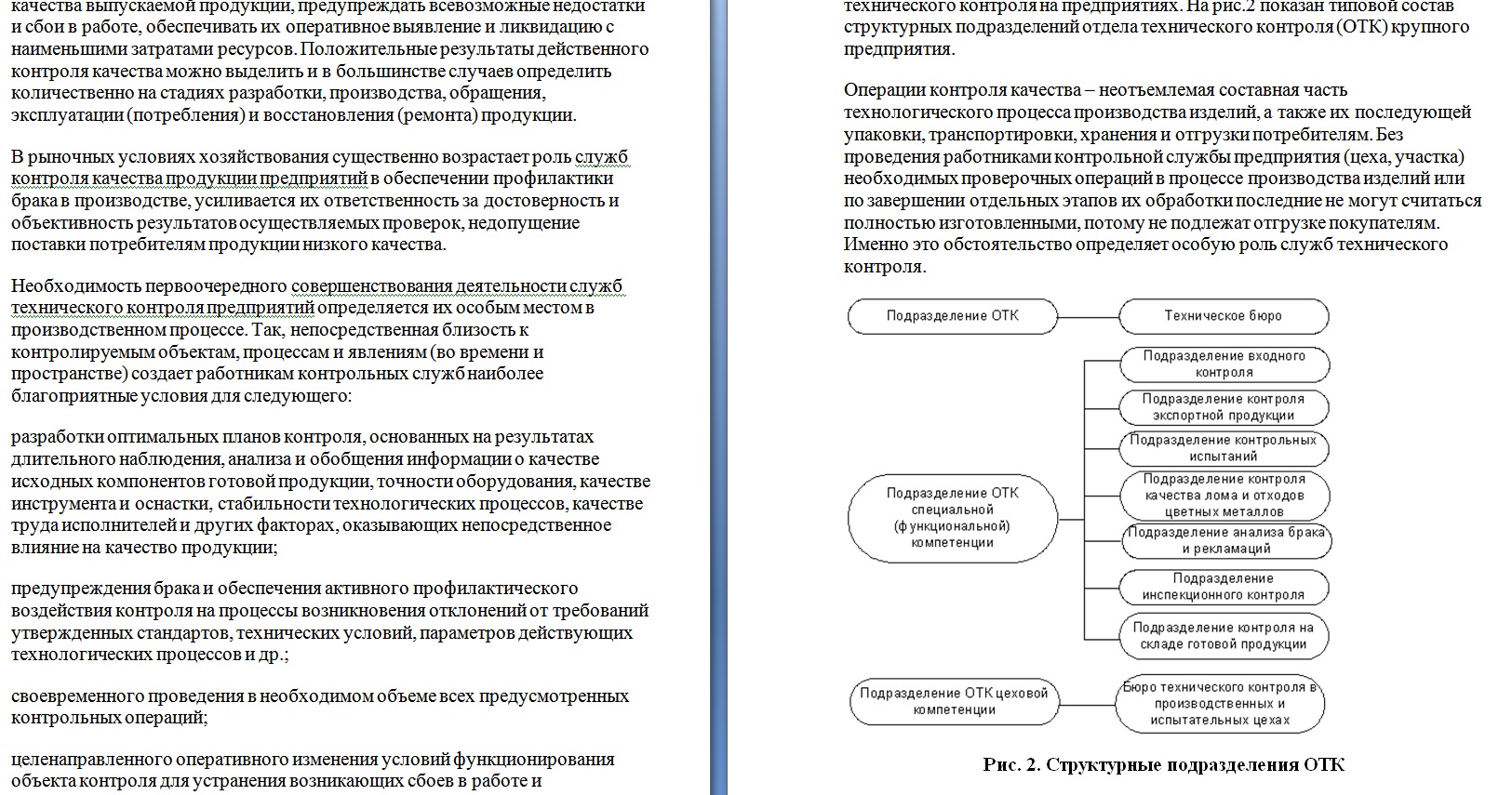
Task: Select 'Подразделение ОТК цеховой компетенции' box
Action: [954, 702]
